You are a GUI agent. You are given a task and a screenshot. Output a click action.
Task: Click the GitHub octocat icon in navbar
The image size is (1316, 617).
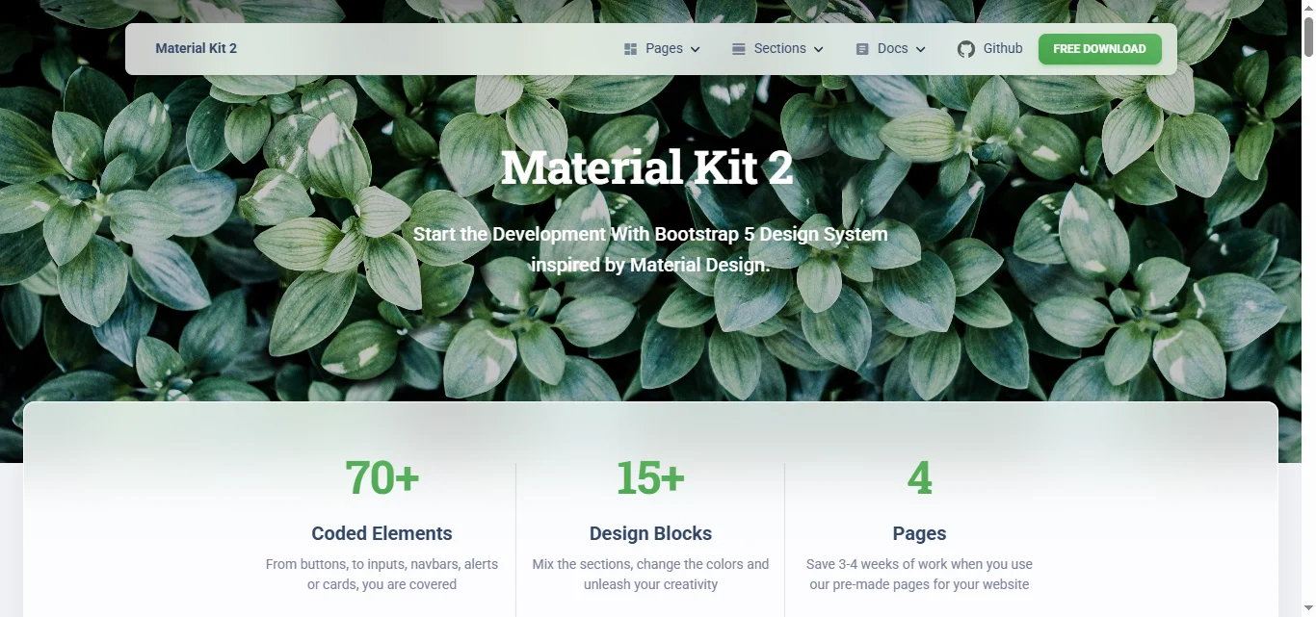[965, 48]
